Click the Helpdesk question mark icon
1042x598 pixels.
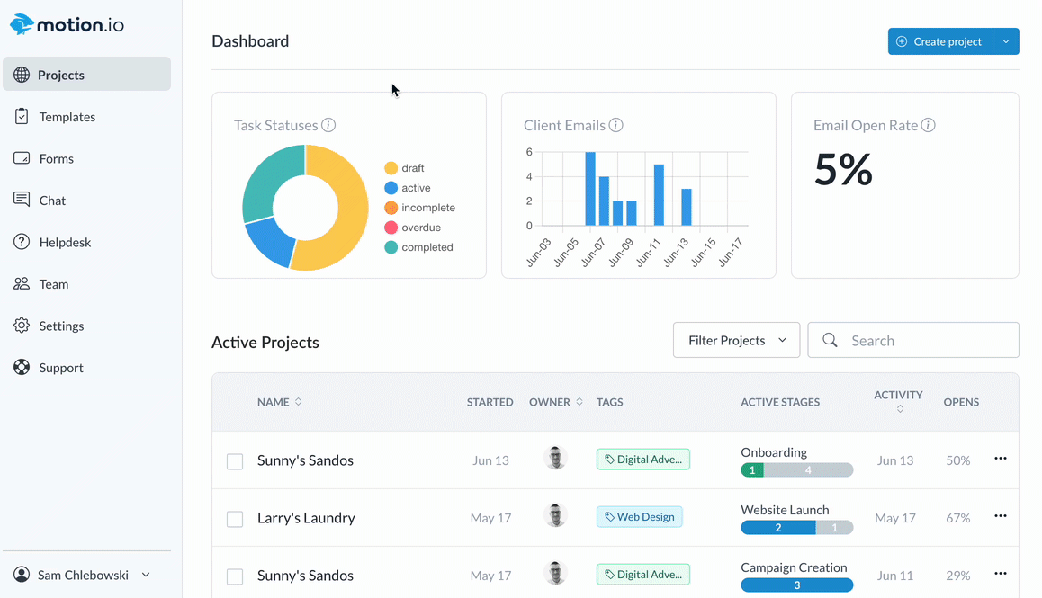22,242
